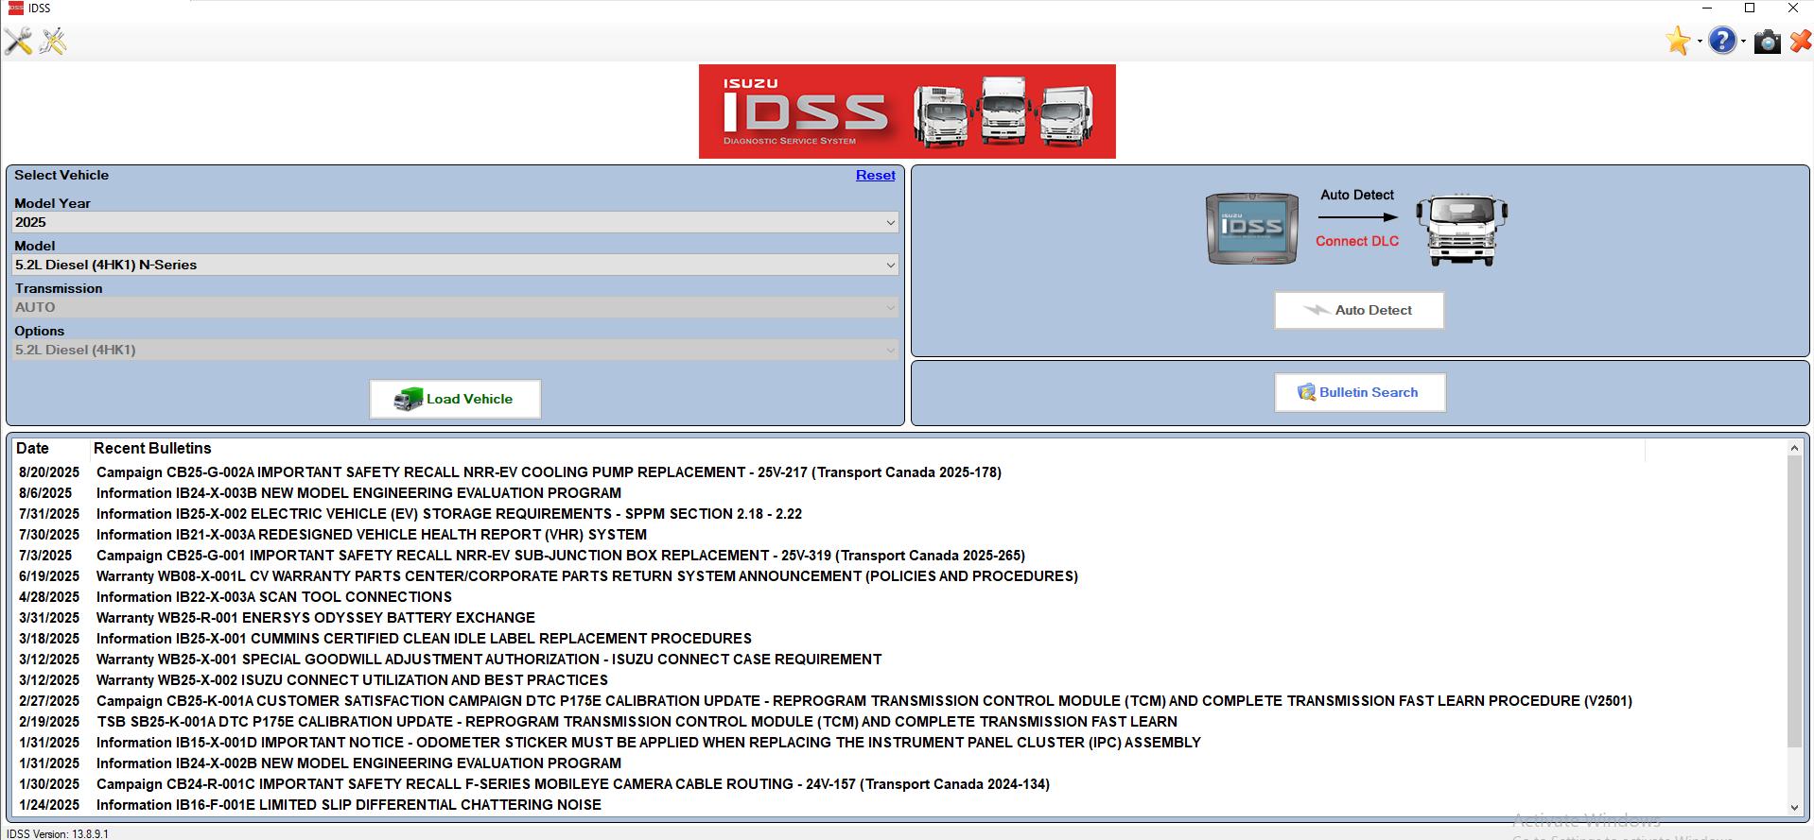Screen dimensions: 1814x840
Task: Open the crossed wrench utilities icon with sparkles
Action: [x=53, y=41]
